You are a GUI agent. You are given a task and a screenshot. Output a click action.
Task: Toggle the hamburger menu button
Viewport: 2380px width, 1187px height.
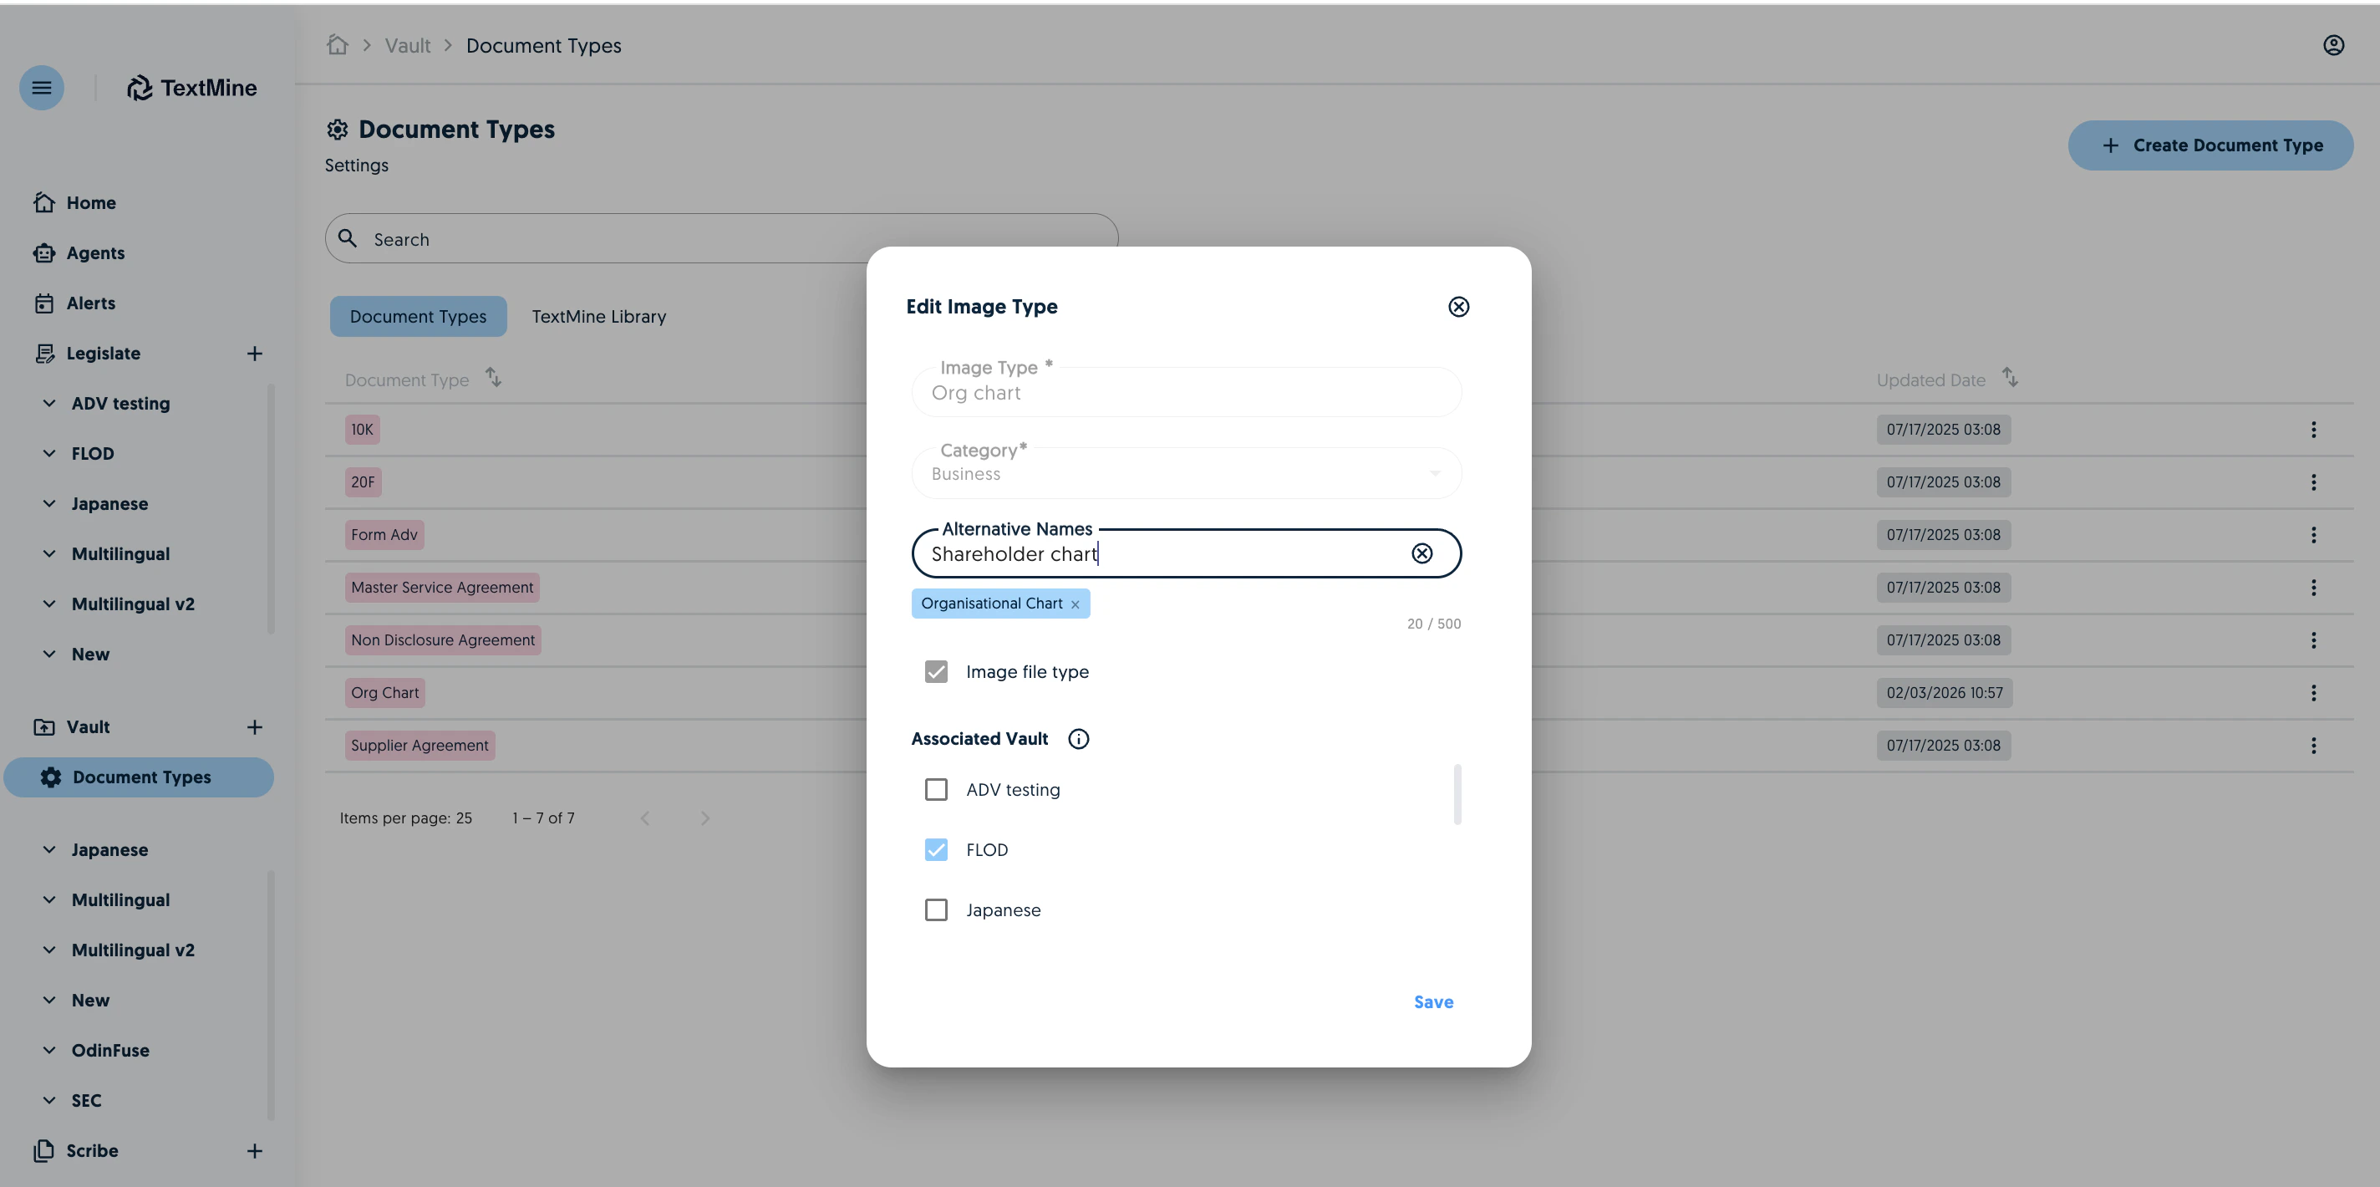coord(42,88)
